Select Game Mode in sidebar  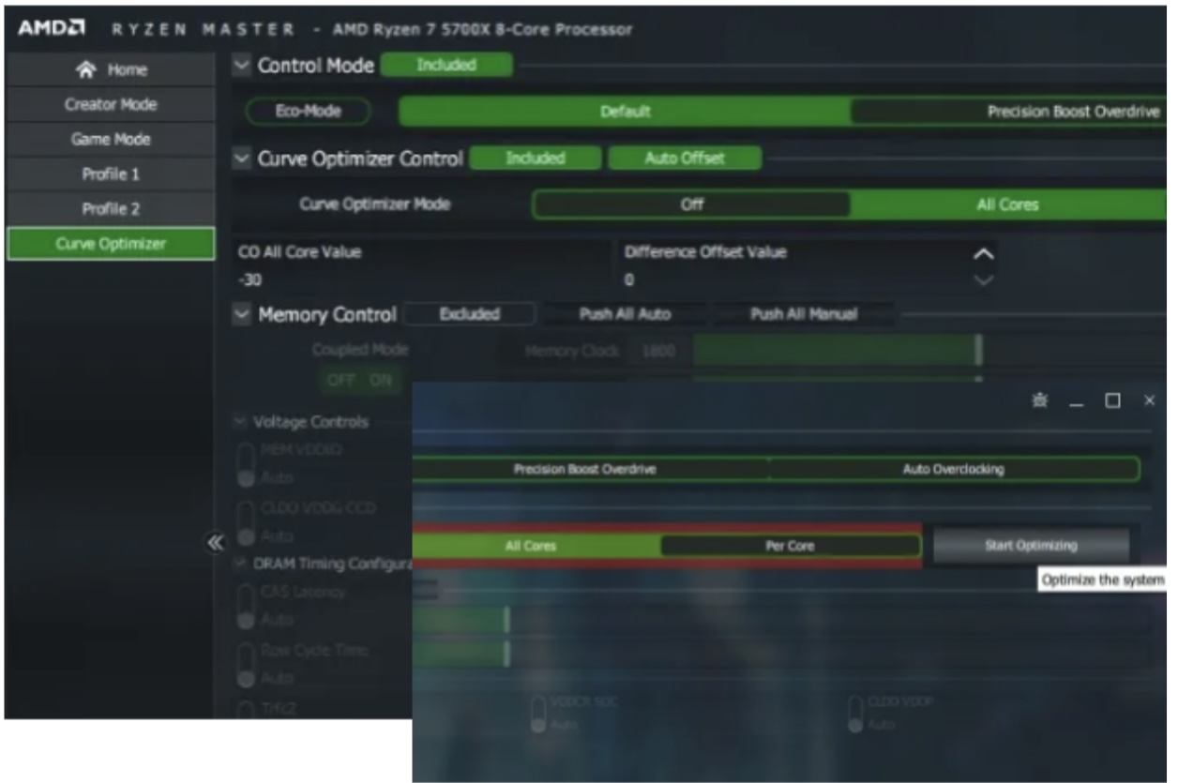coord(111,140)
